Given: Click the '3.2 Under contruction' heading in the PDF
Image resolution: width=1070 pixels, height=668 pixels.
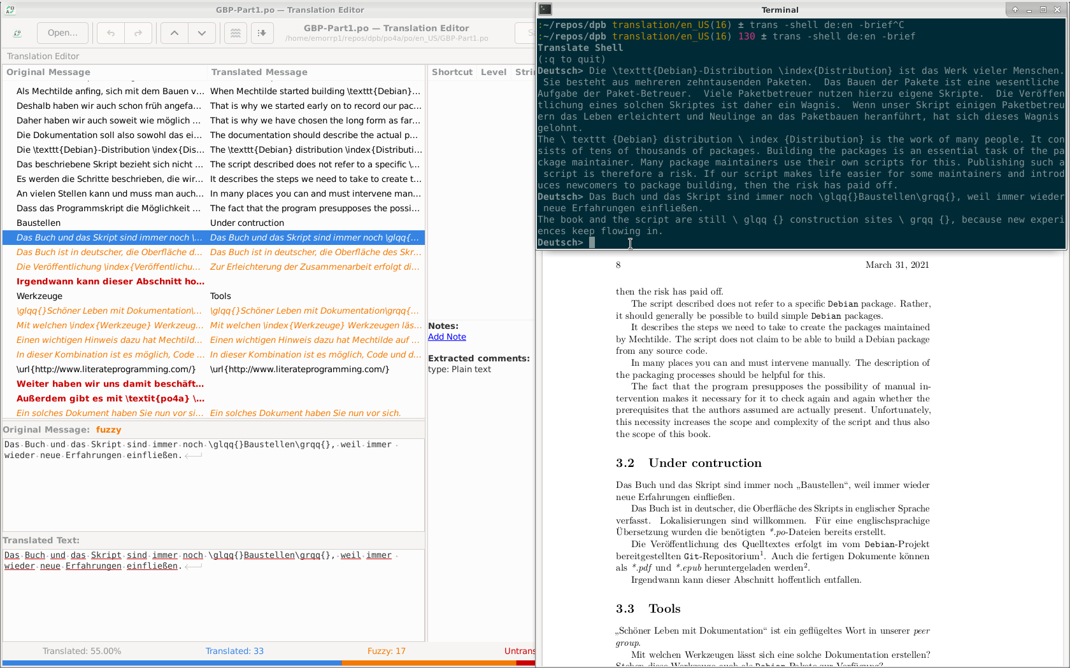Looking at the screenshot, I should [688, 463].
